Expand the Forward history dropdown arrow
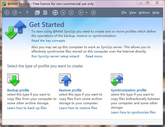This screenshot has height=127, width=165. click(20, 13)
